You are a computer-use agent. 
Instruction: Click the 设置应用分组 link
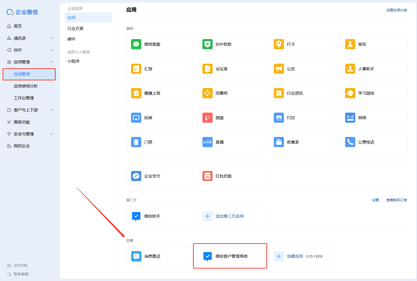(x=397, y=10)
